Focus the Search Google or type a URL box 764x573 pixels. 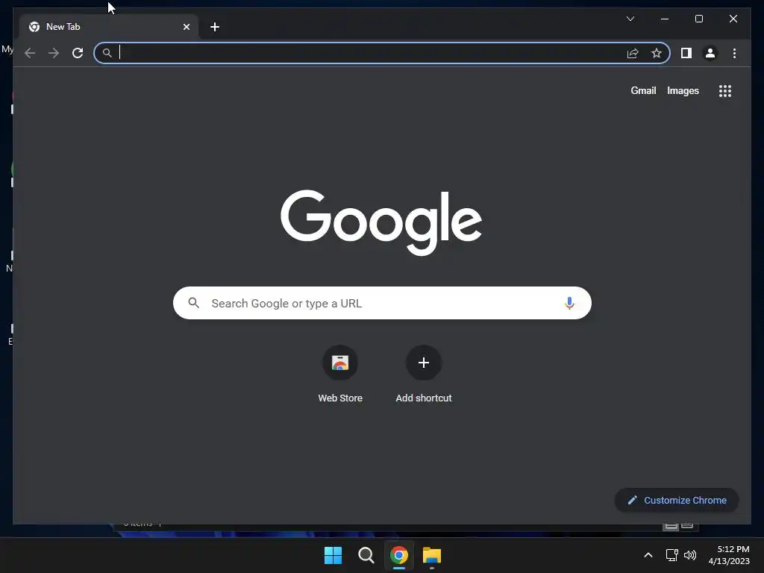[x=382, y=303]
